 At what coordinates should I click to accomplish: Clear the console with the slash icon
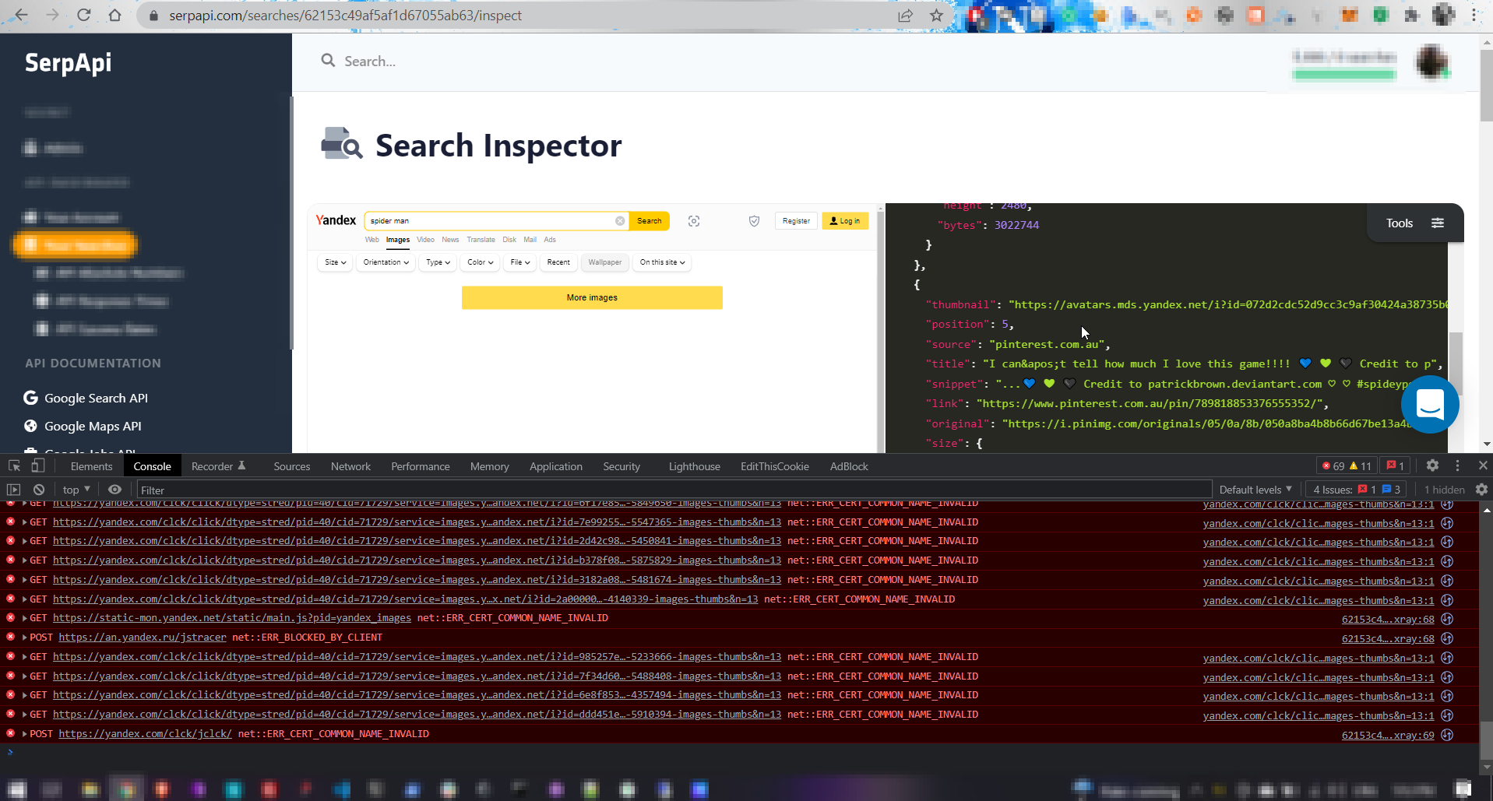tap(38, 489)
